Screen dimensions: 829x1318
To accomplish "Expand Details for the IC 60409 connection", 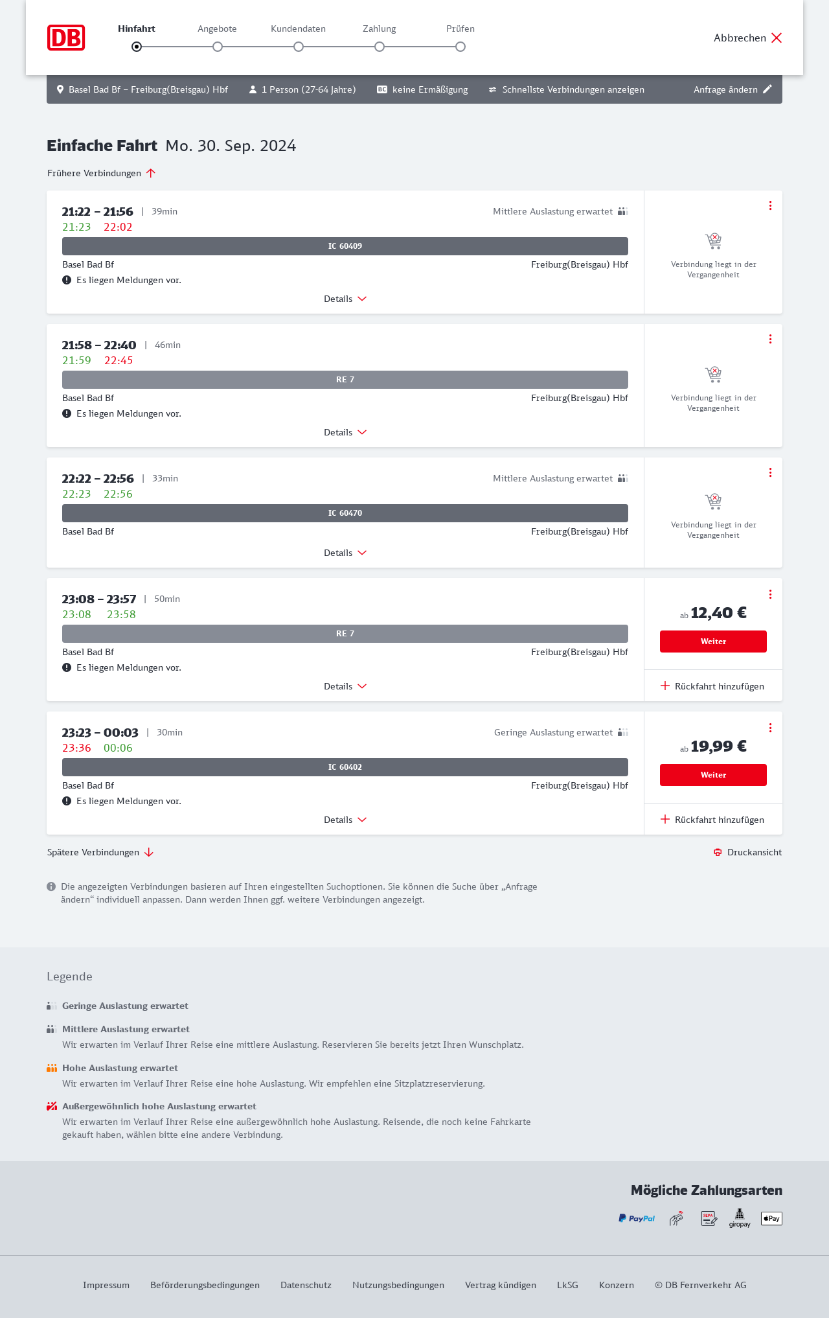I will coord(345,299).
